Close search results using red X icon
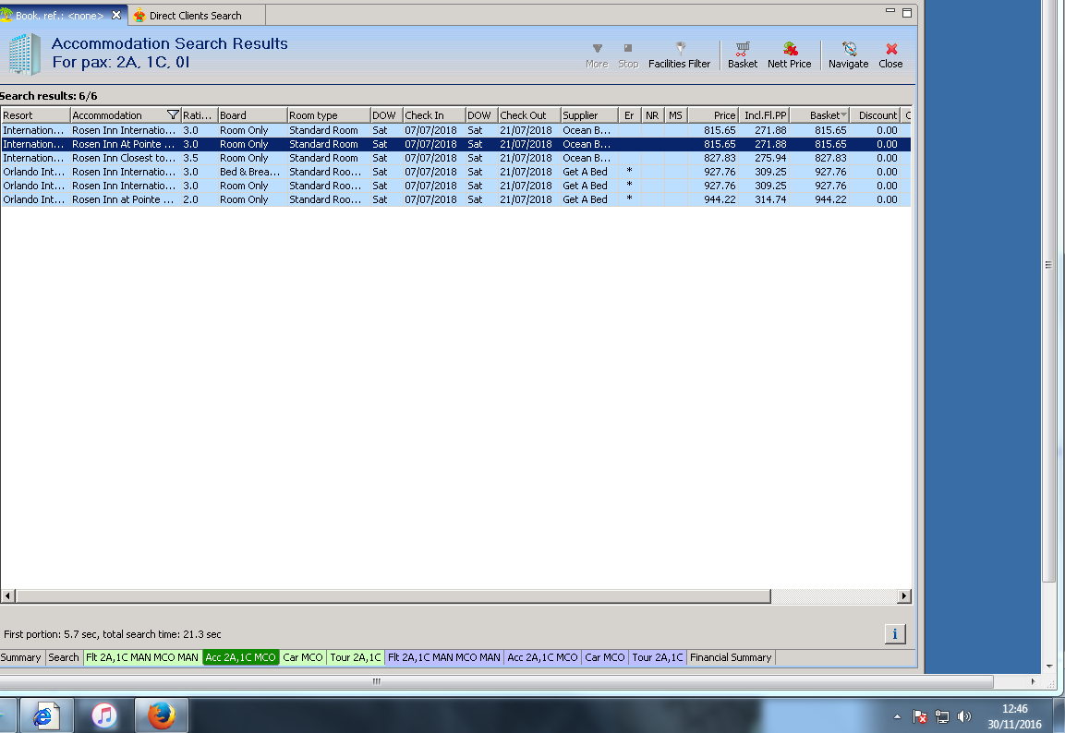This screenshot has height=733, width=1065. tap(890, 54)
